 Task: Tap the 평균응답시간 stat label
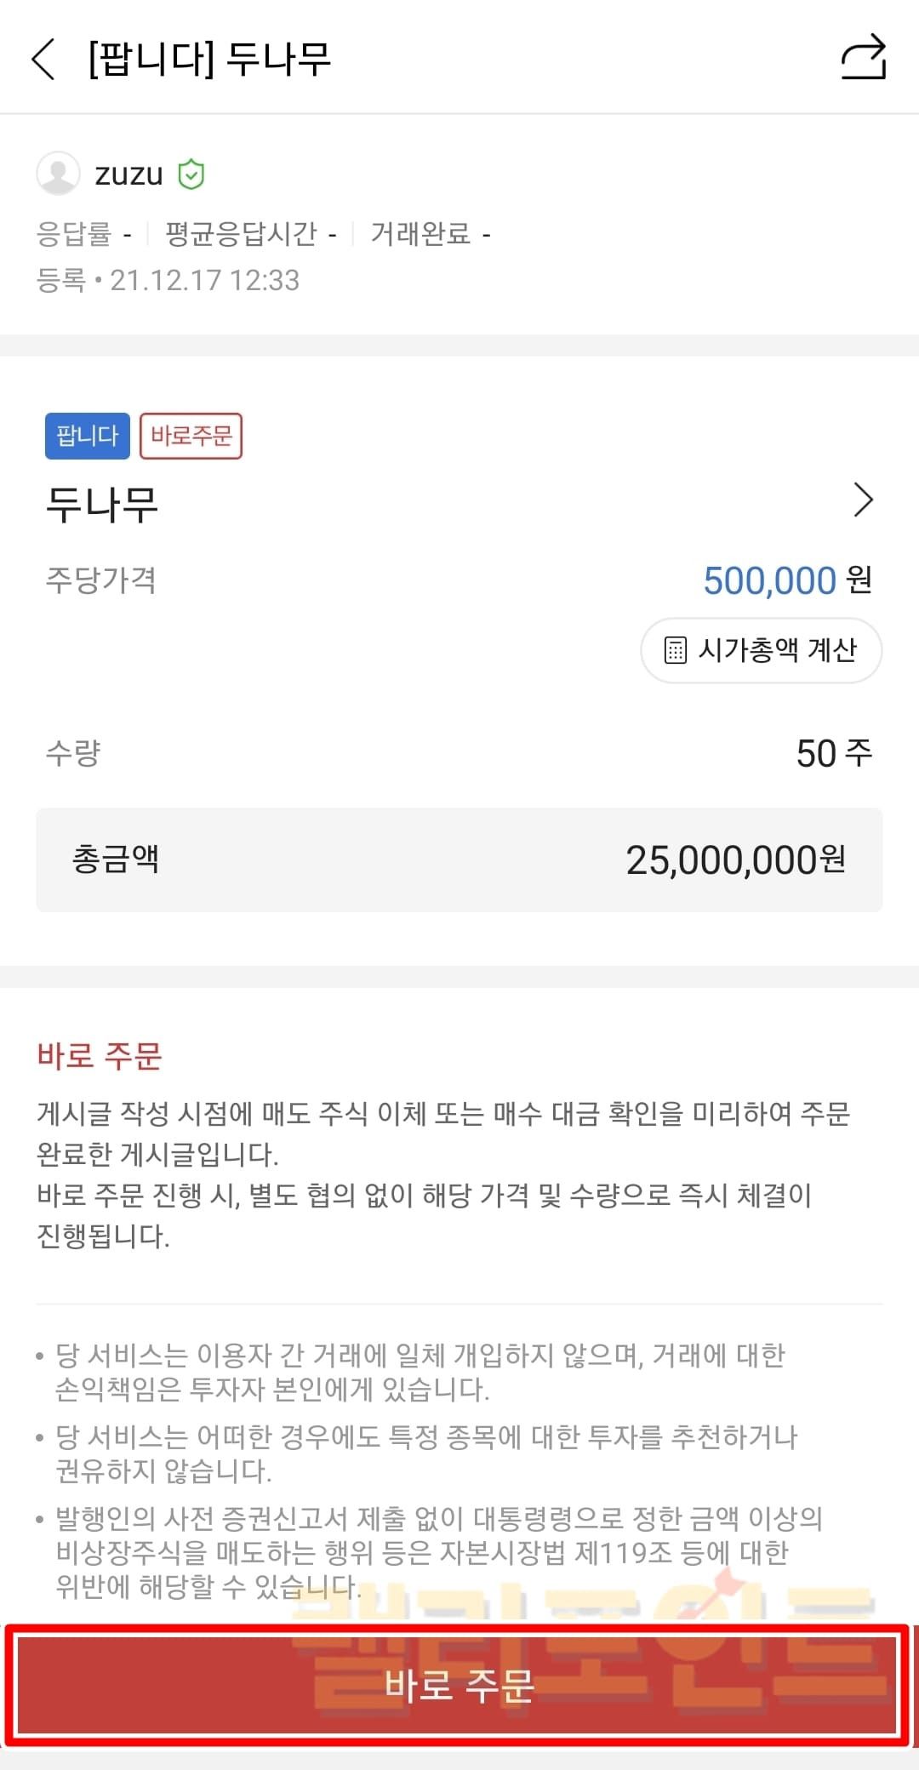[x=241, y=233]
